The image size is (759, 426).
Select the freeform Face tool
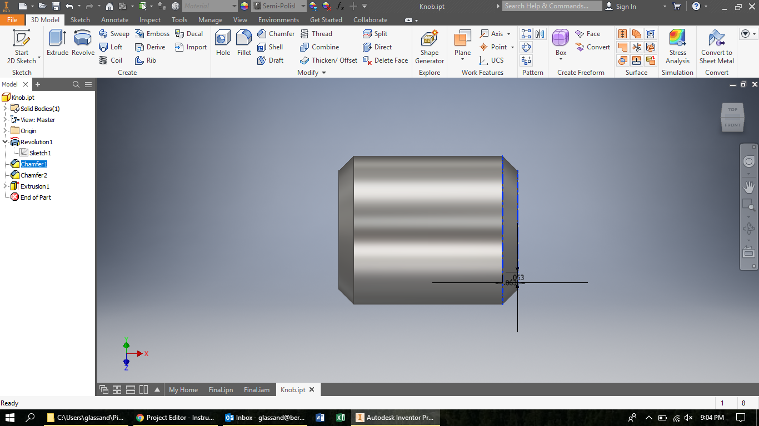[x=587, y=34]
